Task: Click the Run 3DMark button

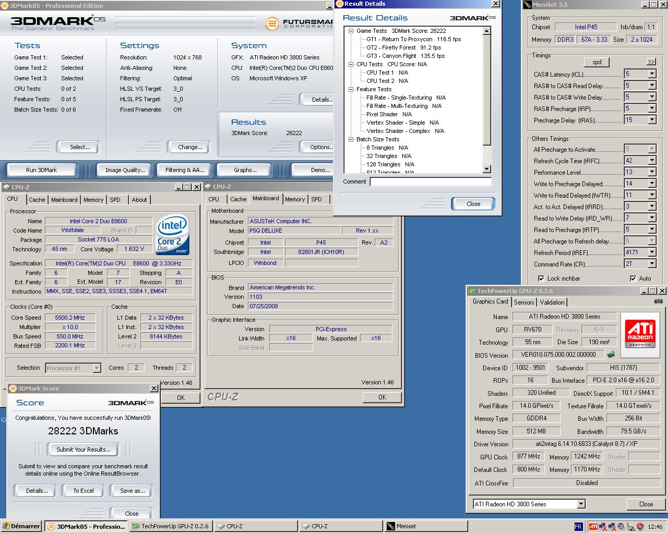Action: pyautogui.click(x=41, y=170)
